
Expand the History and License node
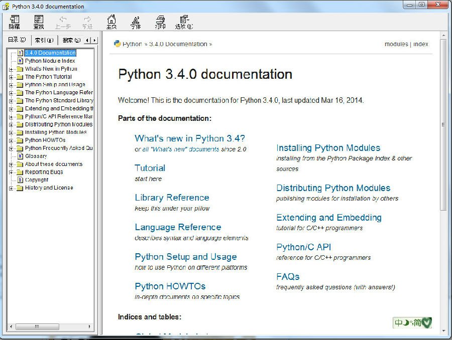tap(11, 188)
